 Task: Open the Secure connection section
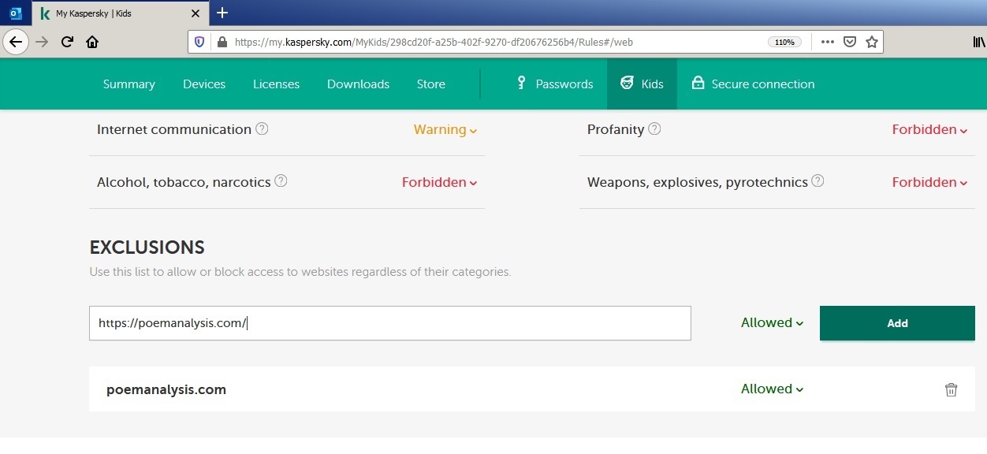tap(753, 84)
